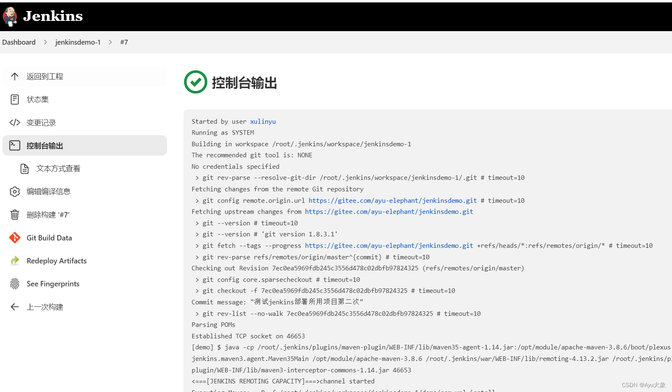672x392 pixels.
Task: Click the left-arrow icon for 上一次构建
Action: coord(15,307)
